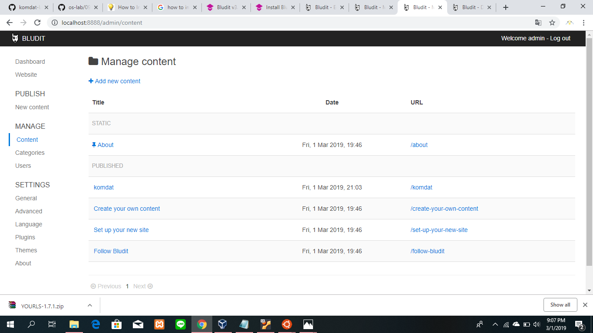593x333 pixels.
Task: Open General settings
Action: (x=26, y=198)
